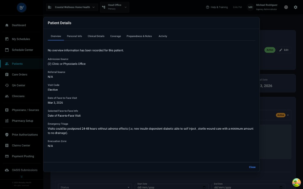
Task: Click the pencil icon on Edit
Action: (281, 50)
